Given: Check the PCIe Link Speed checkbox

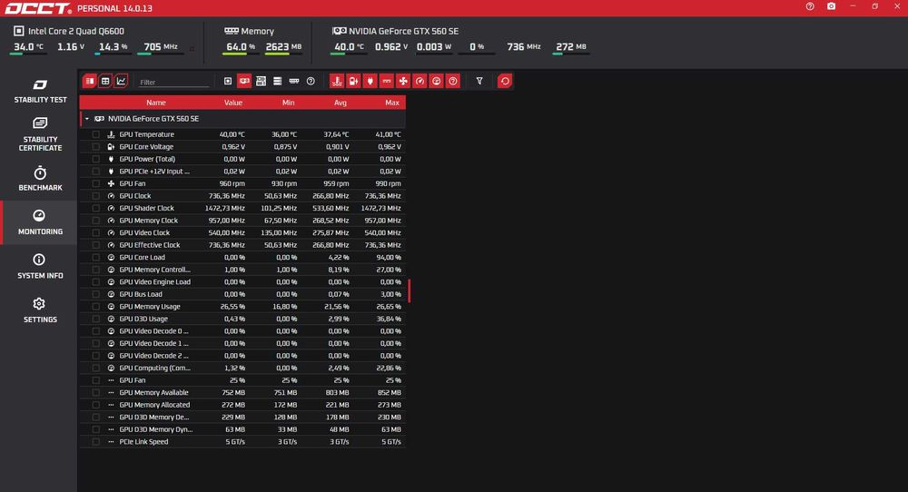Looking at the screenshot, I should pos(95,442).
